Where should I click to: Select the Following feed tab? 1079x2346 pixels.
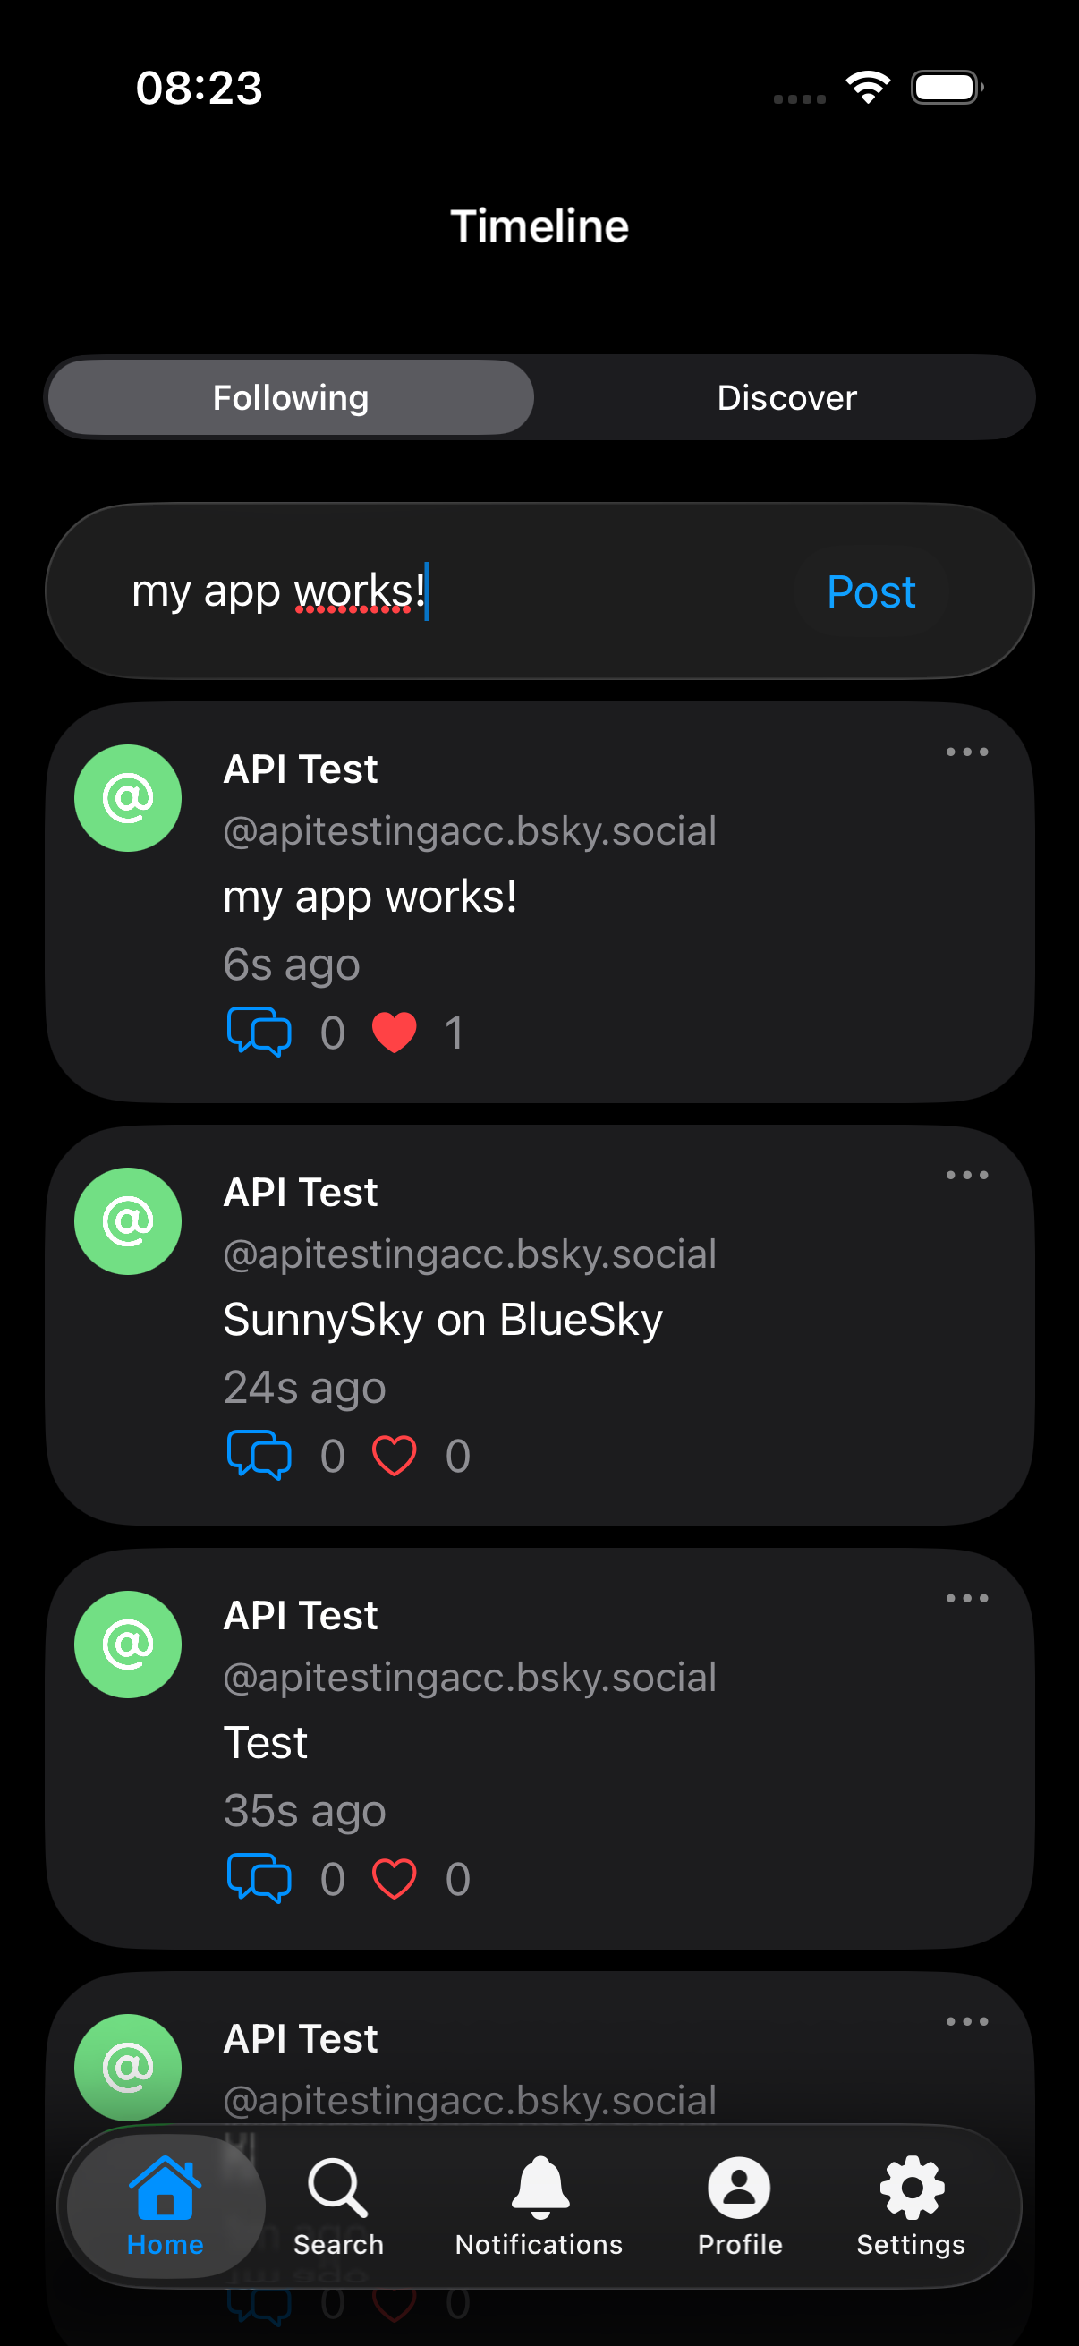291,398
